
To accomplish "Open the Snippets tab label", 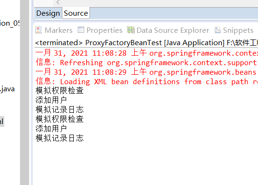I will pyautogui.click(x=238, y=30).
